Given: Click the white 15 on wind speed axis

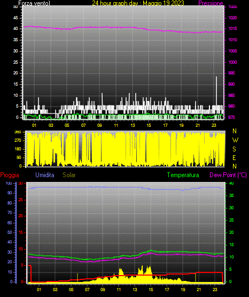Looking at the screenshot, I should pyautogui.click(x=15, y=84).
